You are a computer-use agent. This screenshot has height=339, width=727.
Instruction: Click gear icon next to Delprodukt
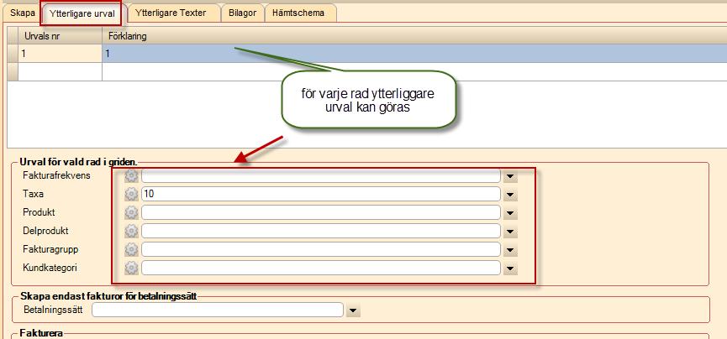[x=132, y=231]
